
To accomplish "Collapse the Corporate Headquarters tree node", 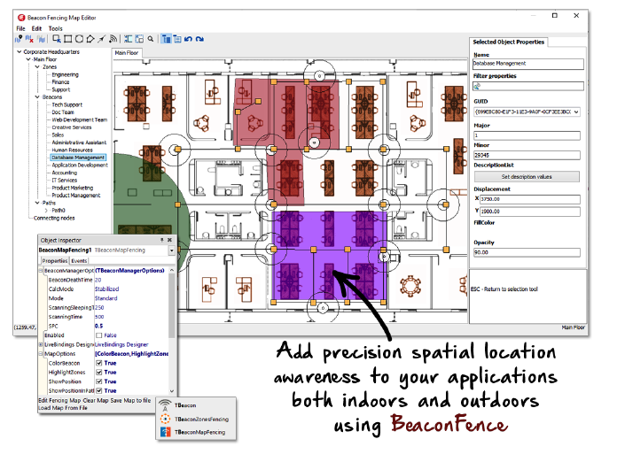I will click(x=19, y=51).
